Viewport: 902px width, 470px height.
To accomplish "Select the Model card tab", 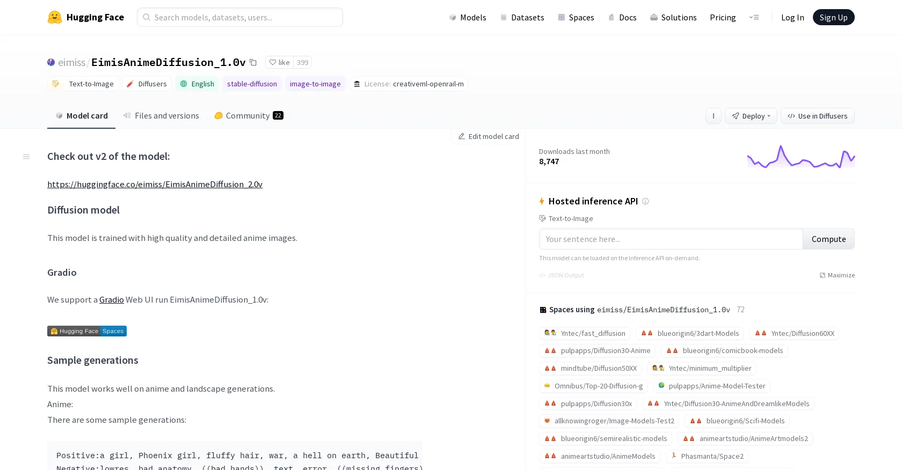I will coord(82,115).
